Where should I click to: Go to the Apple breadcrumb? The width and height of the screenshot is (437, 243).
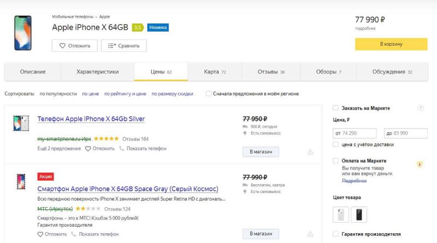pyautogui.click(x=104, y=17)
